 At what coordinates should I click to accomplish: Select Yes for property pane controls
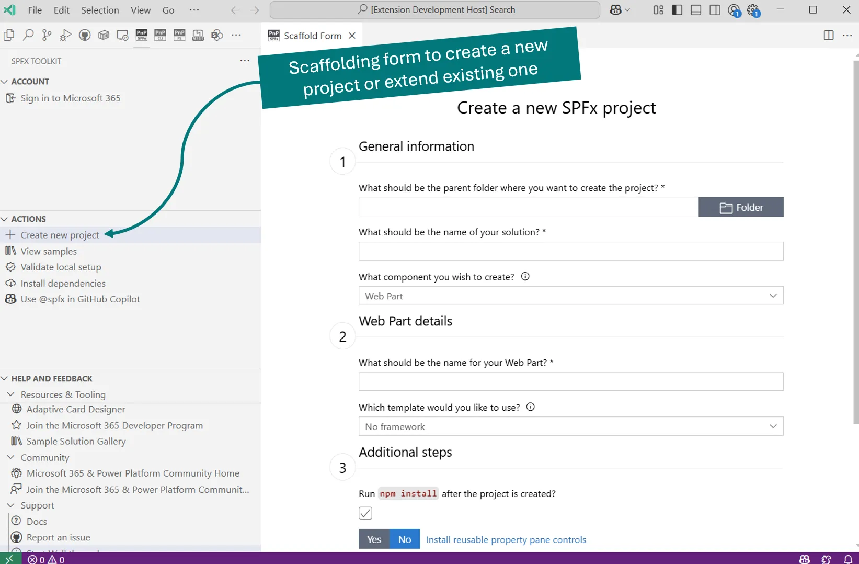[374, 539]
